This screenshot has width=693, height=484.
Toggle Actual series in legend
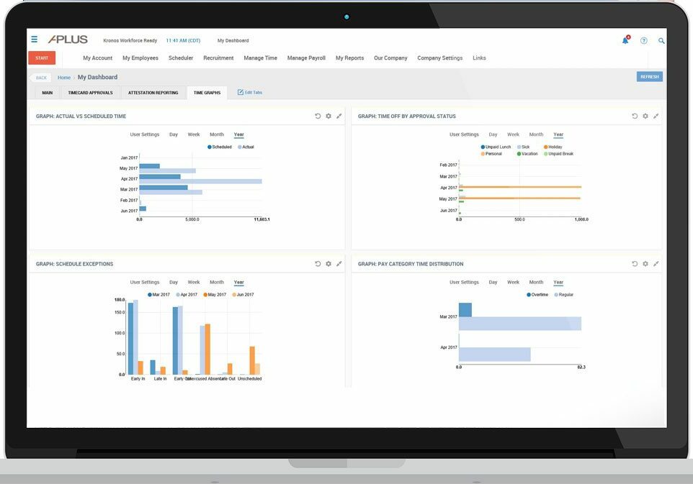click(x=246, y=147)
